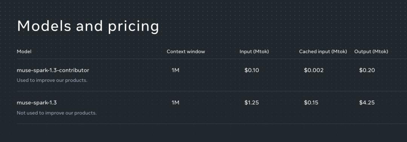
Task: Click 'Not used to improve our products.' text
Action: [x=57, y=113]
